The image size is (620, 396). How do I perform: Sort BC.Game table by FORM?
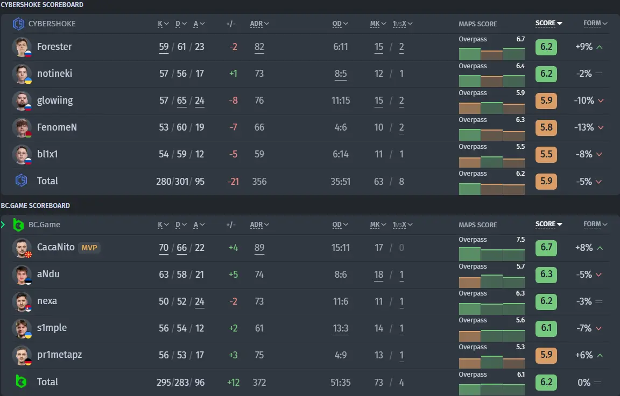[x=595, y=224]
